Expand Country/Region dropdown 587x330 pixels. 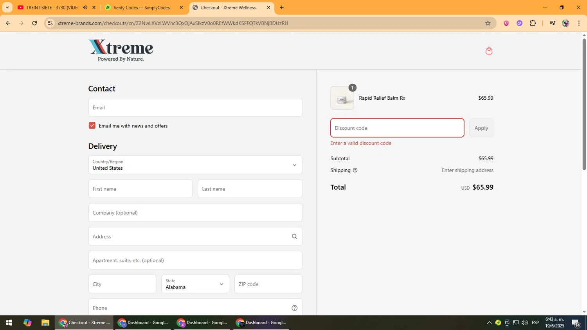[x=195, y=165]
